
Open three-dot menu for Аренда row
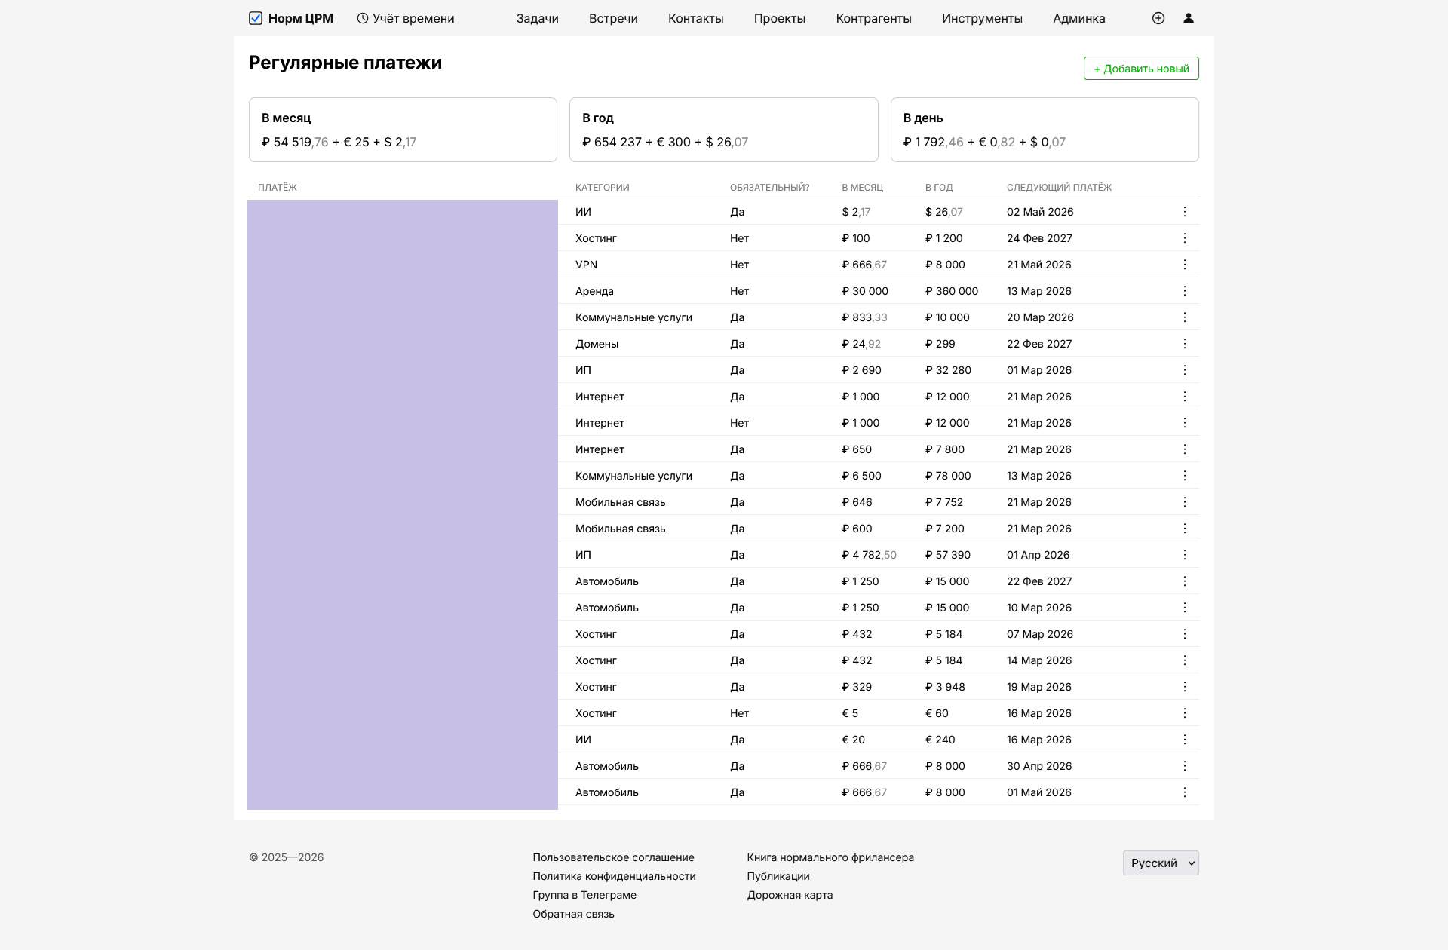[1185, 291]
